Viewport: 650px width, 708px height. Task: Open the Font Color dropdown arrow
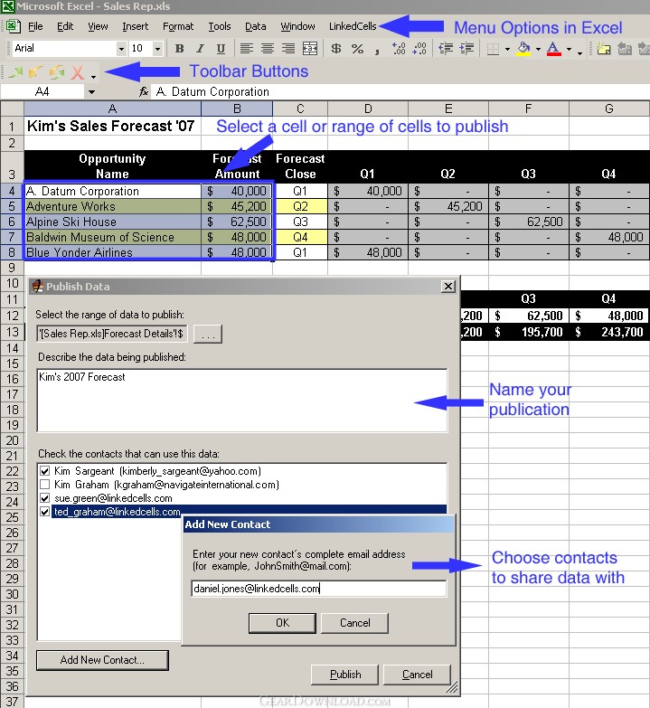[x=569, y=49]
